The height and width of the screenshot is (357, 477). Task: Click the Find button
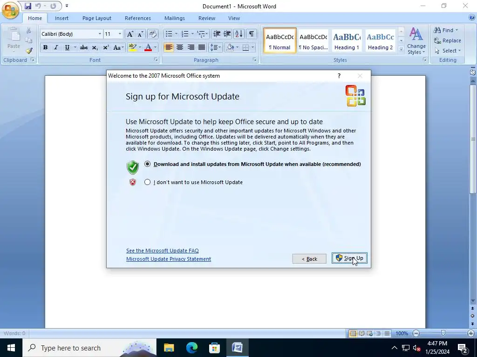pyautogui.click(x=446, y=30)
